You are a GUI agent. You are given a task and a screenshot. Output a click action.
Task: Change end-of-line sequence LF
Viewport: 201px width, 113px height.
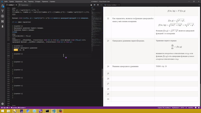(x=186, y=108)
